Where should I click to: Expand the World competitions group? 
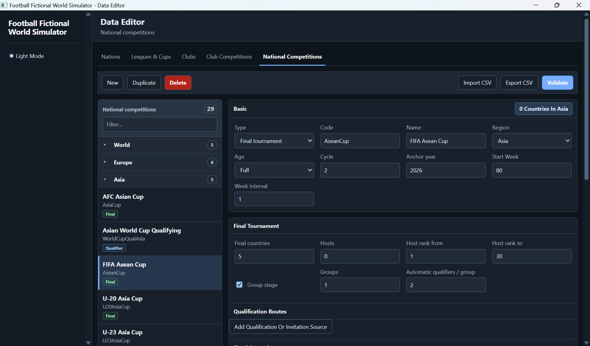160,145
